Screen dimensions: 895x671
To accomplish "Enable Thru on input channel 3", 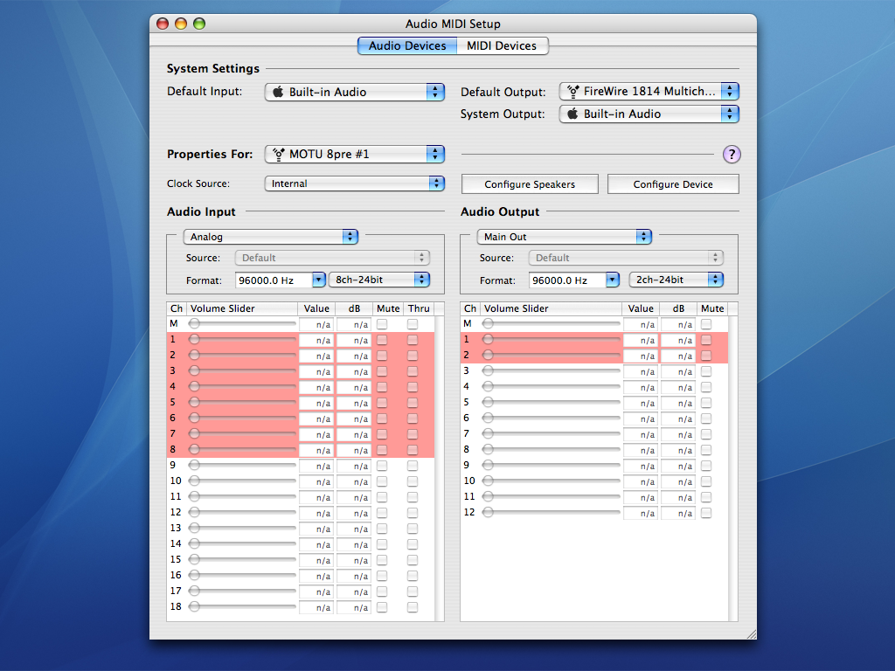I will click(413, 371).
